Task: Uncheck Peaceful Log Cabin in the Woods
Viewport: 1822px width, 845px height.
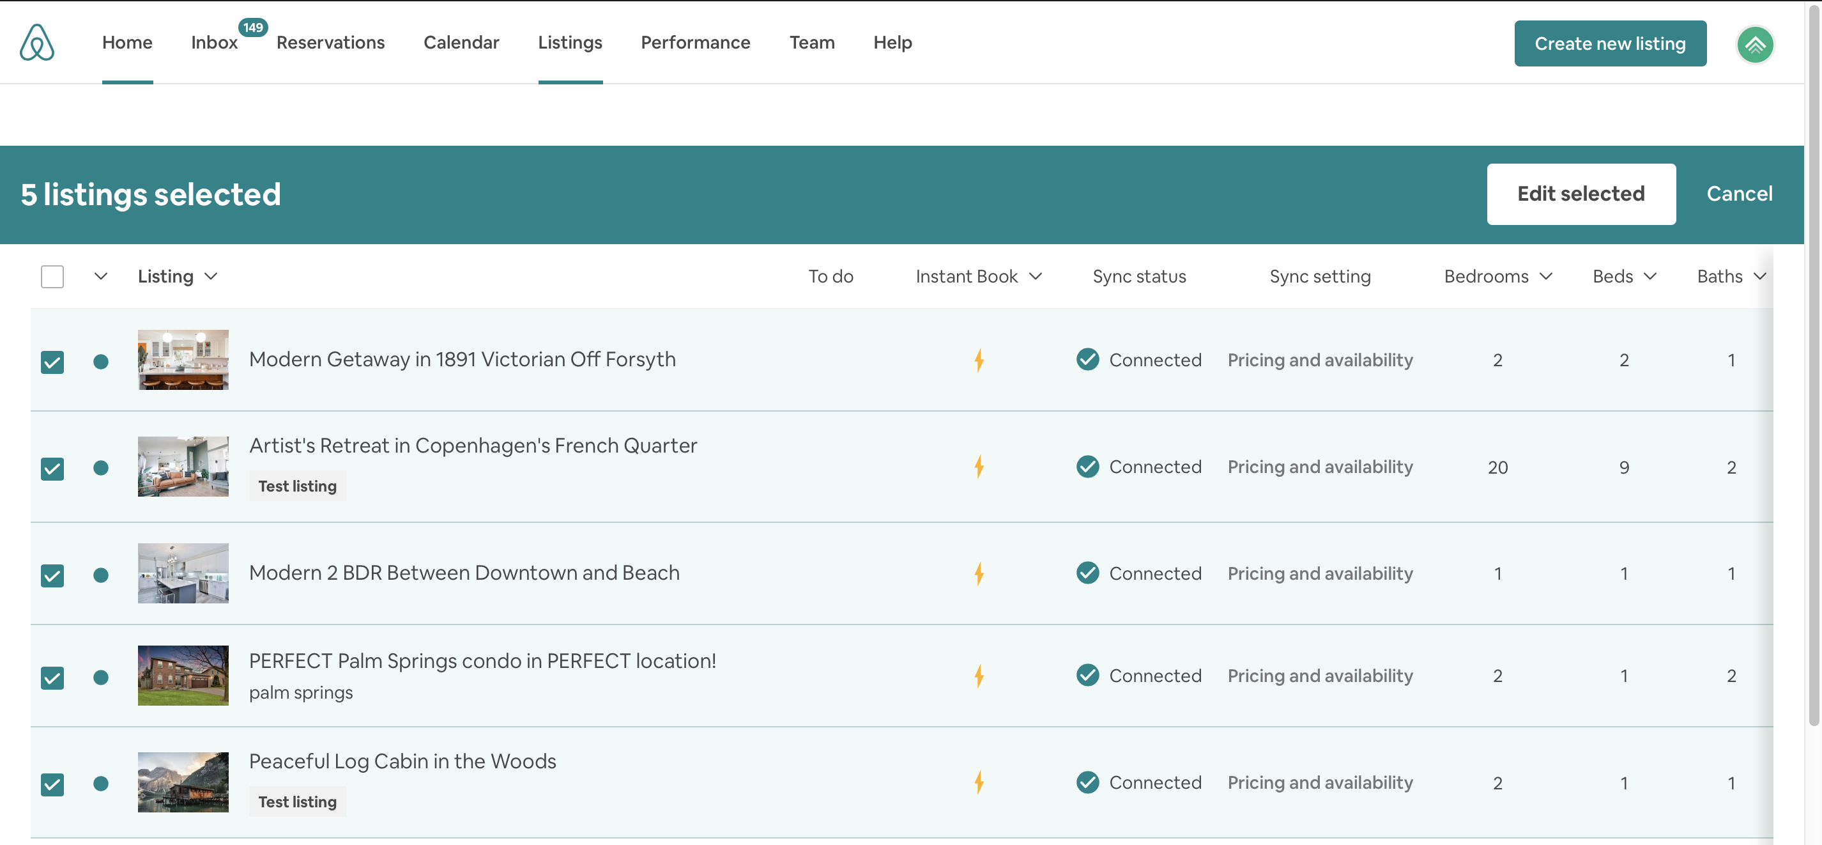Action: 52,784
